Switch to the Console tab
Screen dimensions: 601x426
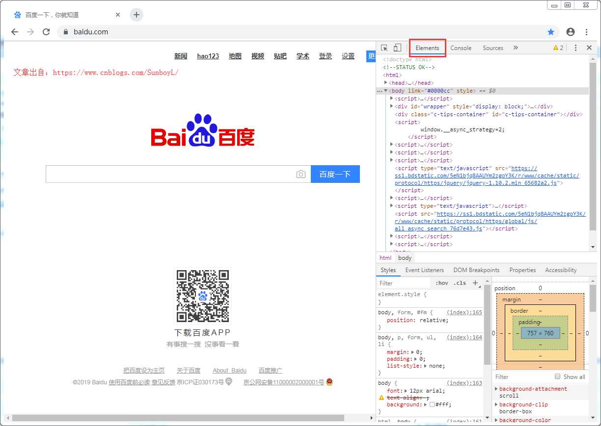pos(461,48)
